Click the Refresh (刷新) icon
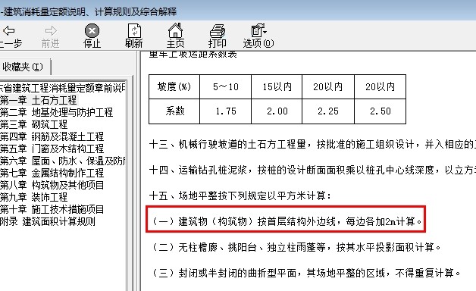Viewport: 476px width, 291px height. click(134, 30)
